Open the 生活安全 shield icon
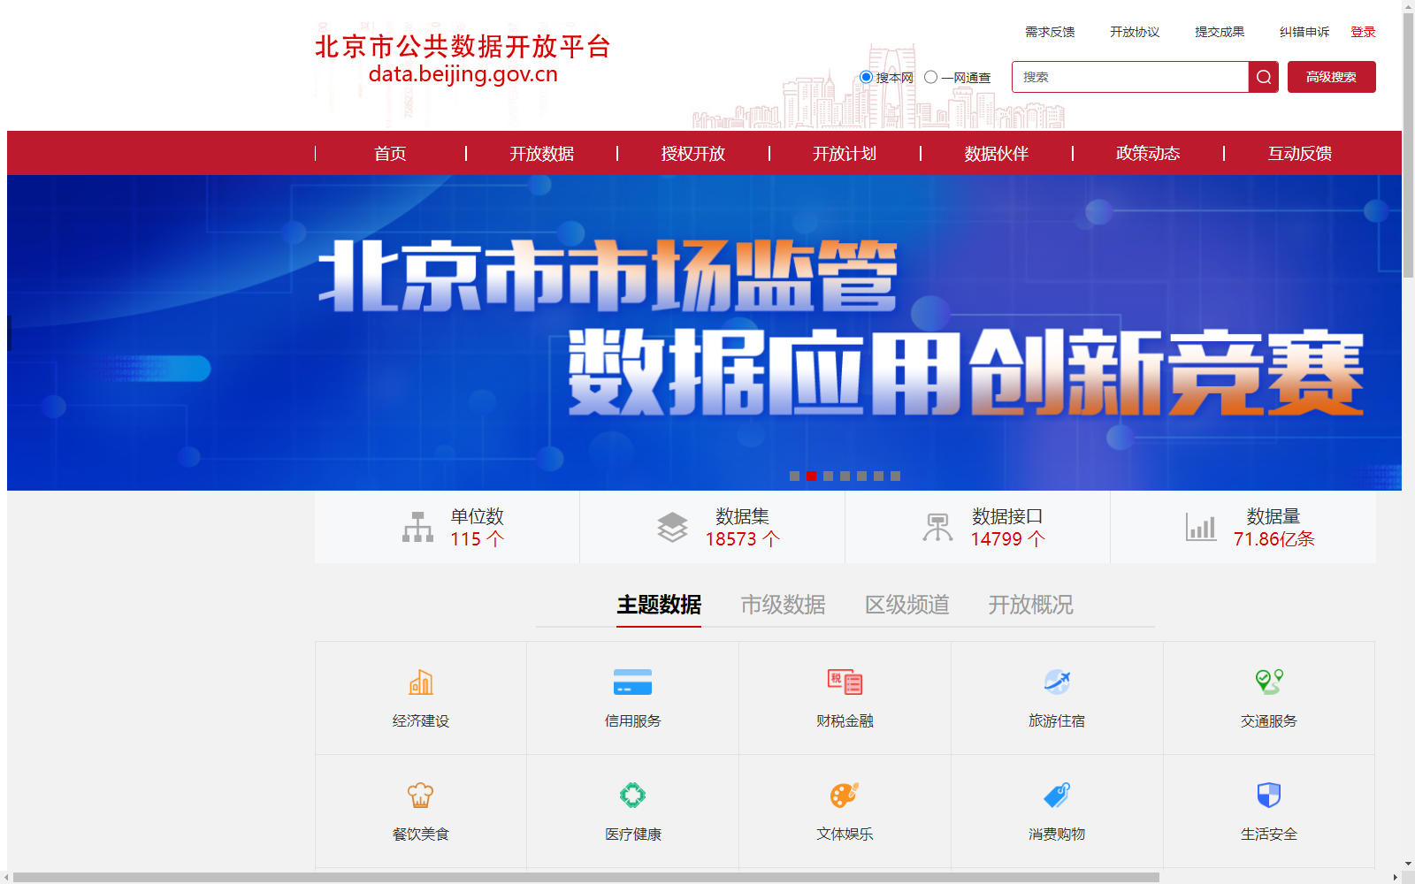Image resolution: width=1415 pixels, height=884 pixels. click(x=1268, y=795)
